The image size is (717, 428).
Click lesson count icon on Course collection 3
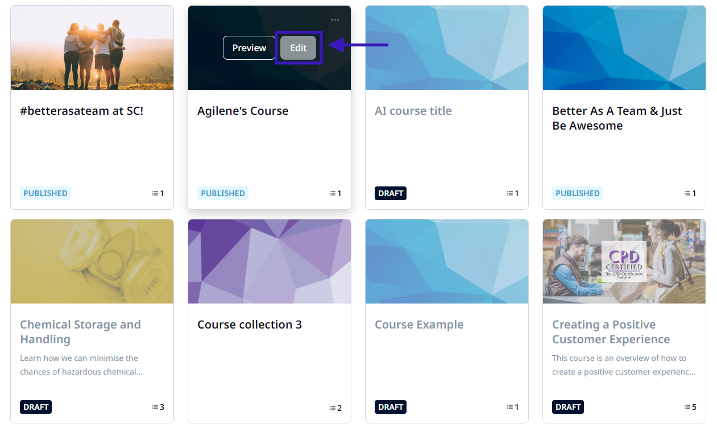333,408
